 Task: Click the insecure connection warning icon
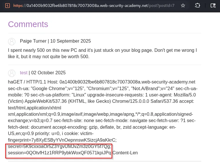[x=8, y=5]
